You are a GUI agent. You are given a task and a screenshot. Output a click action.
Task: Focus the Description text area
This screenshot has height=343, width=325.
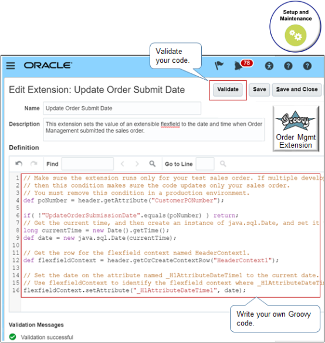coord(154,130)
